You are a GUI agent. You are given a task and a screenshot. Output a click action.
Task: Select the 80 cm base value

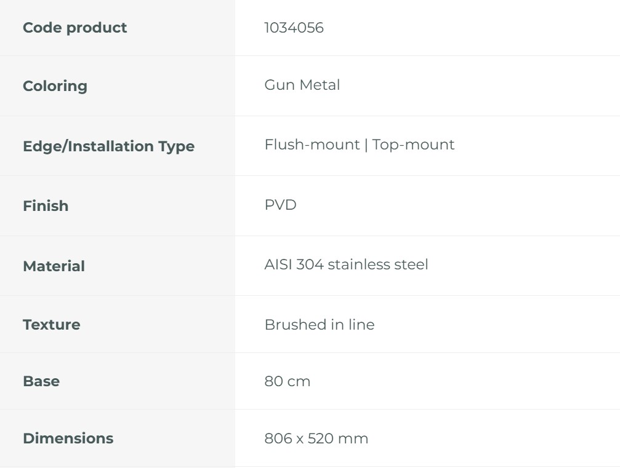287,381
